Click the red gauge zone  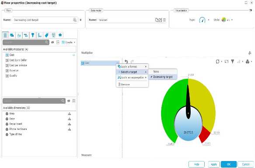point(205,134)
